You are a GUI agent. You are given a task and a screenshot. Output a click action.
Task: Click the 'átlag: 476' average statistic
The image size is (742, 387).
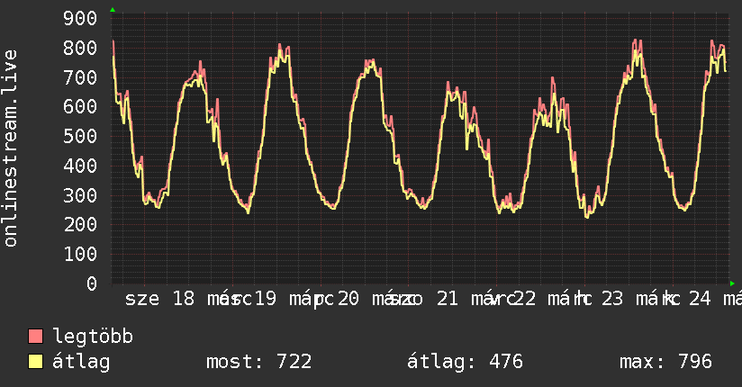point(465,362)
